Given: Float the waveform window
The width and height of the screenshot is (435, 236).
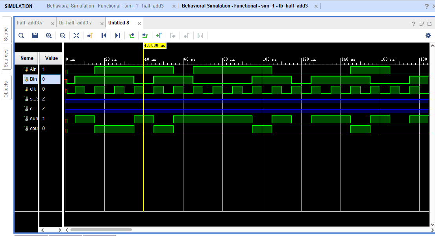Looking at the screenshot, I should click(x=429, y=24).
